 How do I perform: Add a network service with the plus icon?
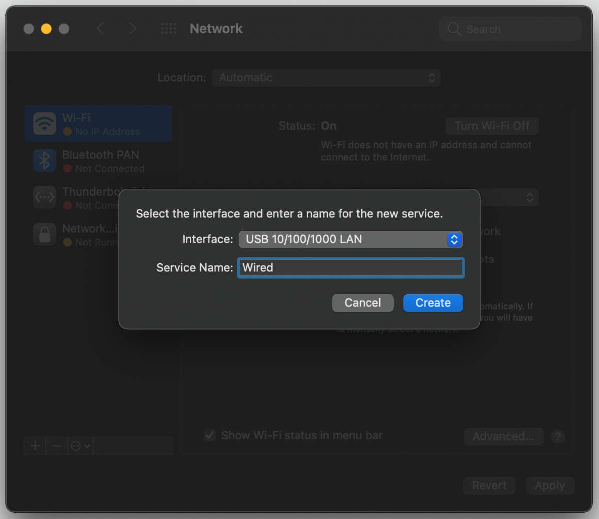(34, 446)
